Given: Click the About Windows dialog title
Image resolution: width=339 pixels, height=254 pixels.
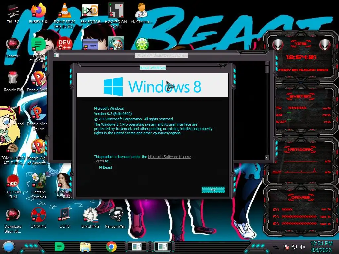Looking at the screenshot, I should coord(152,68).
